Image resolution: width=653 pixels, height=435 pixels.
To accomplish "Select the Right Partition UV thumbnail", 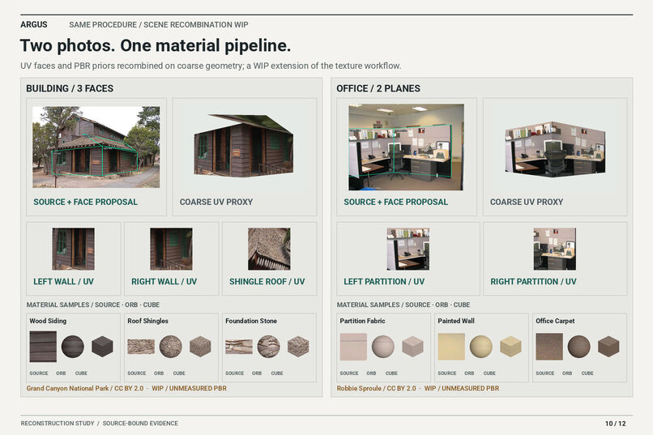I will [x=555, y=249].
